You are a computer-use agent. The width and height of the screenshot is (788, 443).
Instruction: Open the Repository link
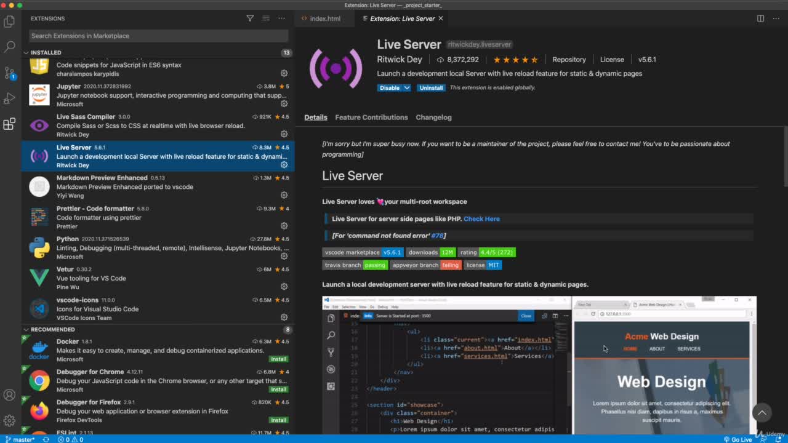[569, 60]
